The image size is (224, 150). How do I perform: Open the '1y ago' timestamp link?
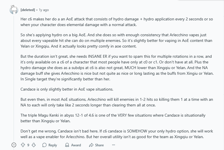point(44,10)
